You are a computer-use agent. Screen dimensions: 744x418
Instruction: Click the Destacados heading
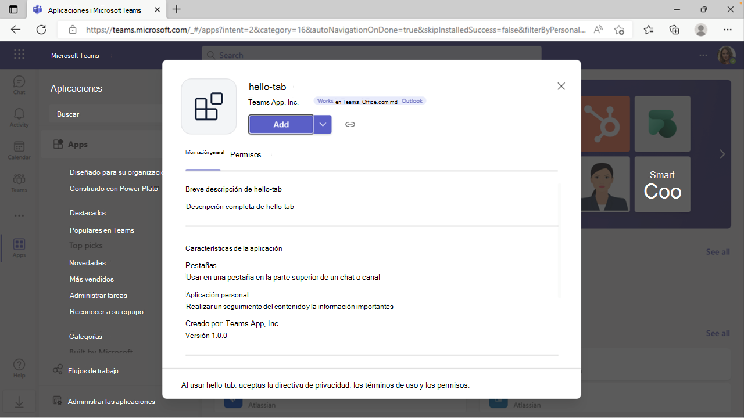pos(88,213)
